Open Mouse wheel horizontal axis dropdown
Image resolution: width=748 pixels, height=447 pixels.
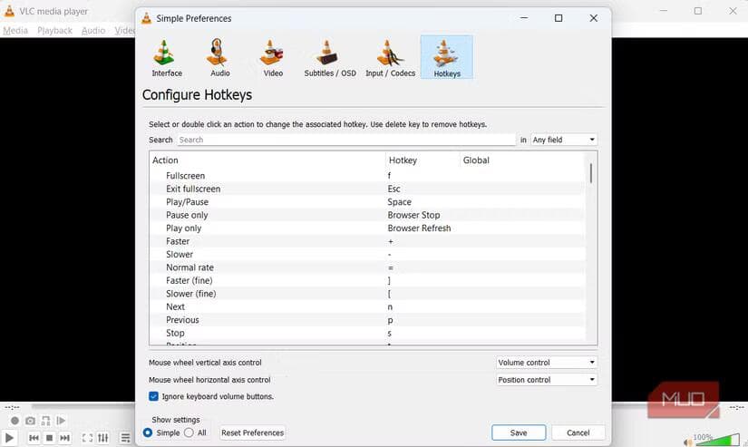coord(546,380)
